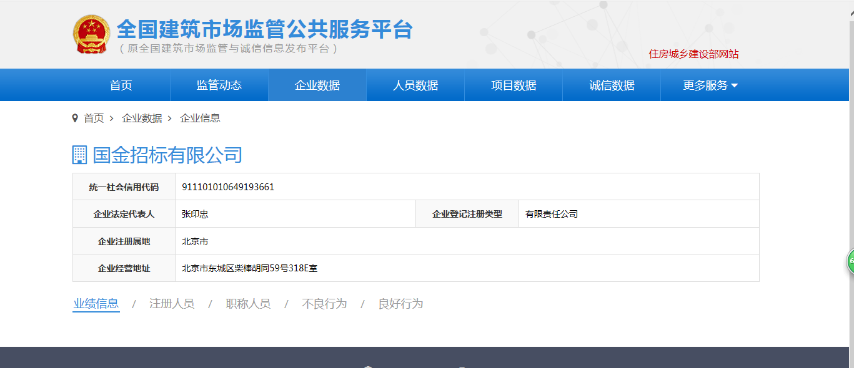Select the 业绩信息 tab
Viewport: 854px width, 368px height.
coord(96,304)
